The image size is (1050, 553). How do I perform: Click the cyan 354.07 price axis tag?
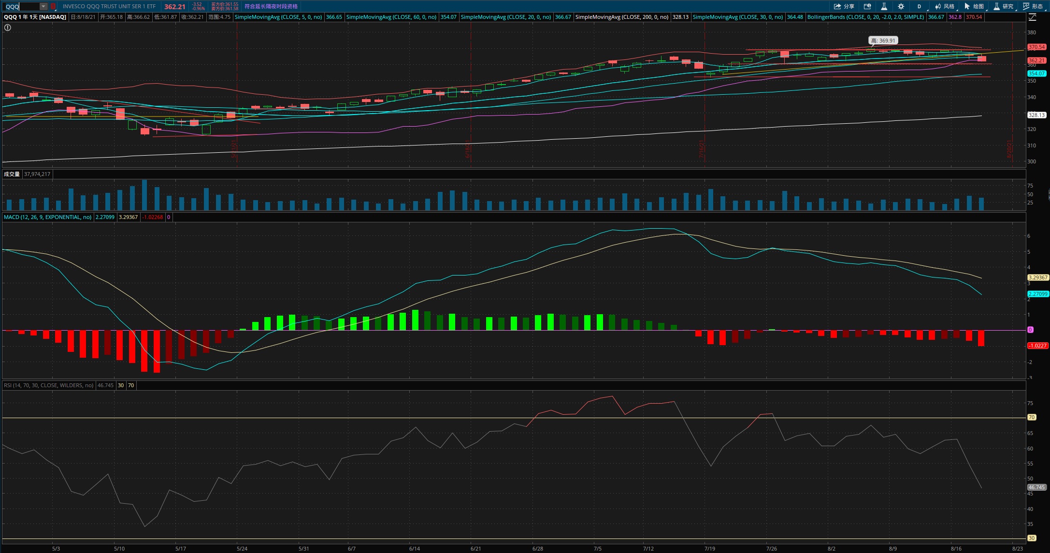(x=1036, y=73)
